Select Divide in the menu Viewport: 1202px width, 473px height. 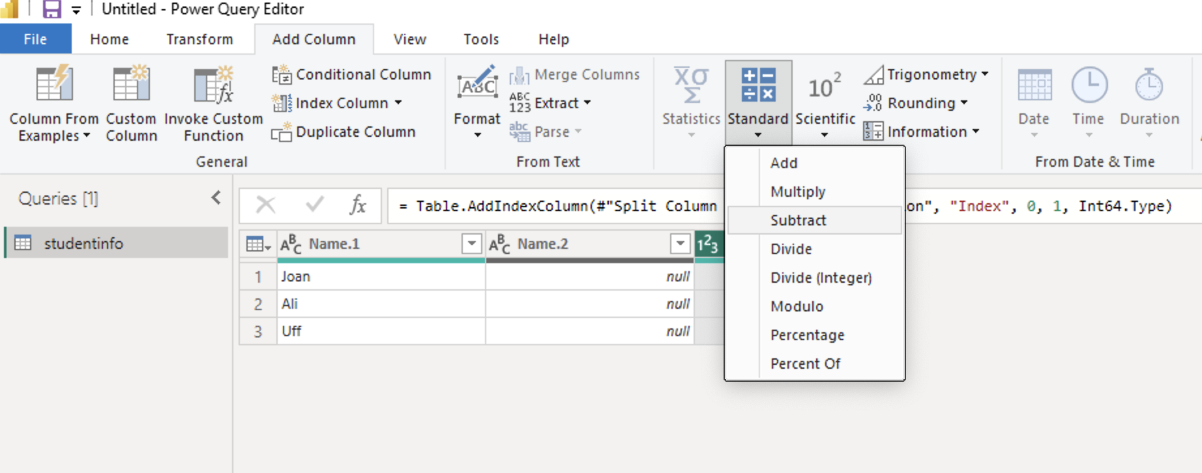tap(815, 249)
